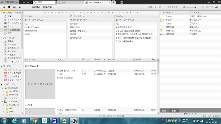This screenshot has width=221, height=124.
Task: Pause the current playback
Action: 9,7
